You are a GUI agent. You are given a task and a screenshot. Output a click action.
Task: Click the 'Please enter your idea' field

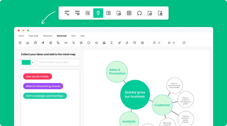58,62
